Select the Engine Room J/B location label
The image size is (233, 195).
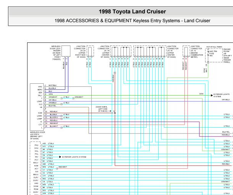click(x=227, y=55)
